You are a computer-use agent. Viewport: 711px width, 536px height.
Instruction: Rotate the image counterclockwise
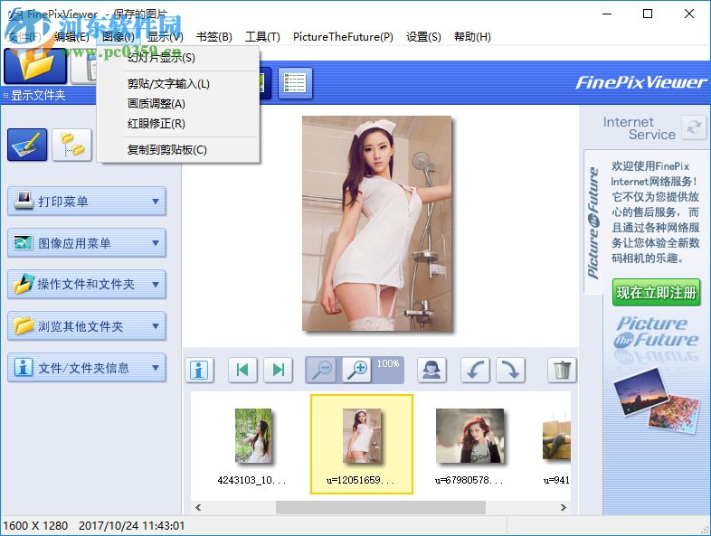(475, 371)
